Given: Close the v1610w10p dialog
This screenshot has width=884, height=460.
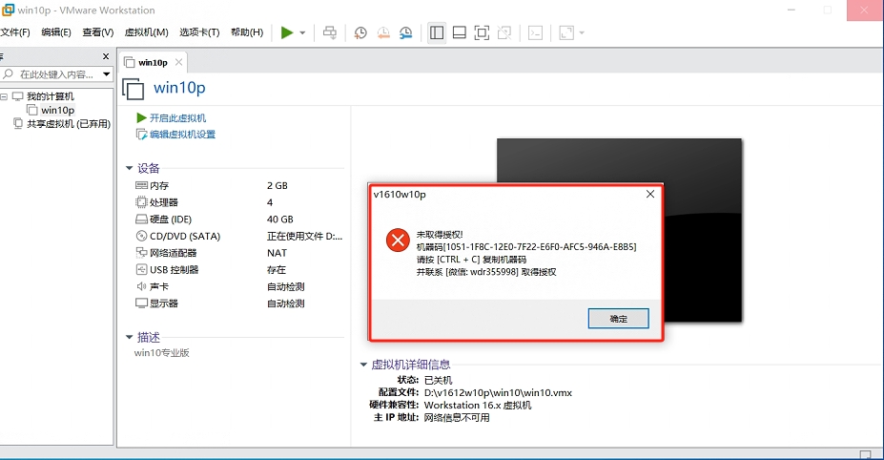Looking at the screenshot, I should (x=650, y=194).
